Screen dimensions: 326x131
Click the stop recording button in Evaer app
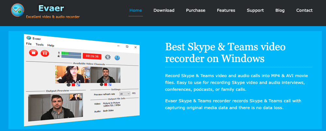[x=33, y=53]
